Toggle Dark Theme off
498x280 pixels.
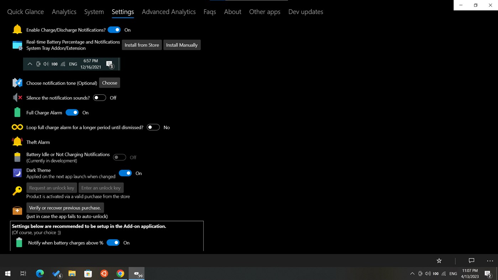point(125,173)
